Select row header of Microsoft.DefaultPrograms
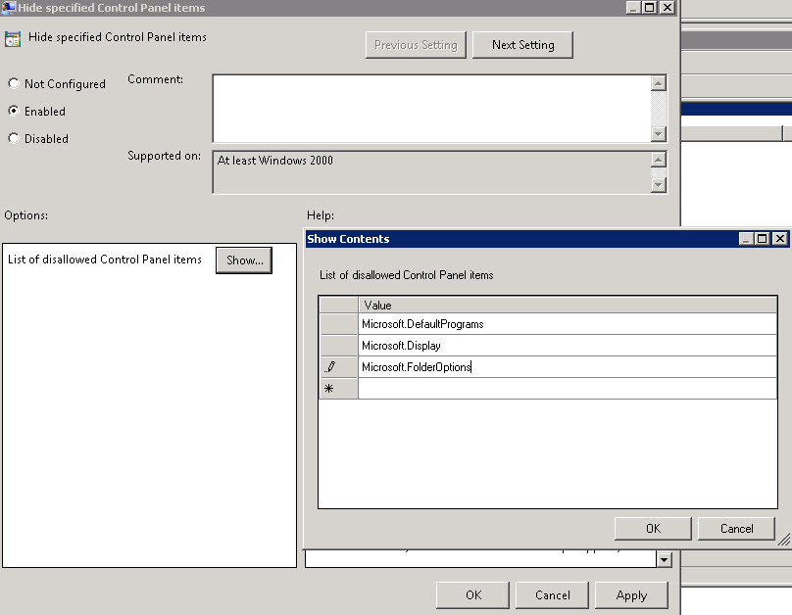 (338, 324)
